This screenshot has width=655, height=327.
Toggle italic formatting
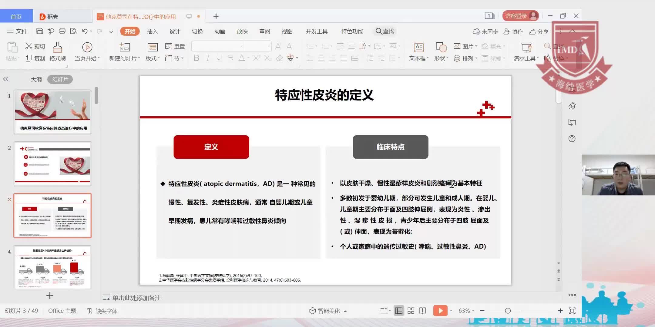[208, 58]
